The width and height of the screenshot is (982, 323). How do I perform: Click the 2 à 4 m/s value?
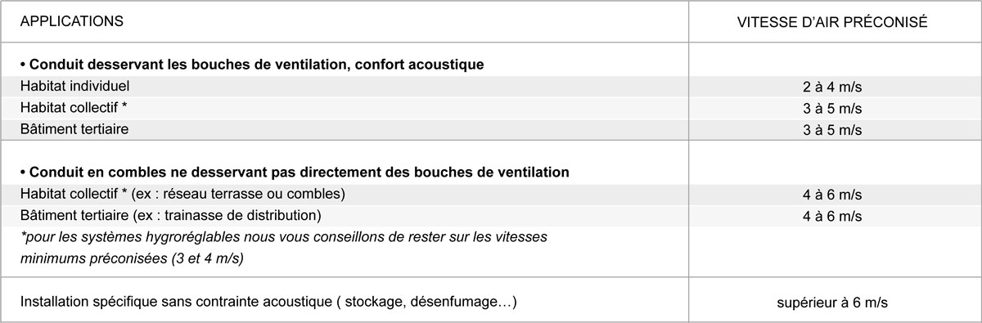[832, 87]
